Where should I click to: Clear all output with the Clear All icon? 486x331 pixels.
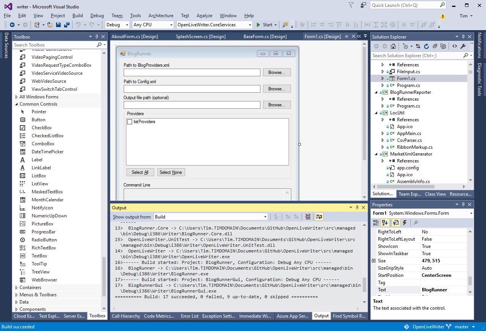pos(308,217)
